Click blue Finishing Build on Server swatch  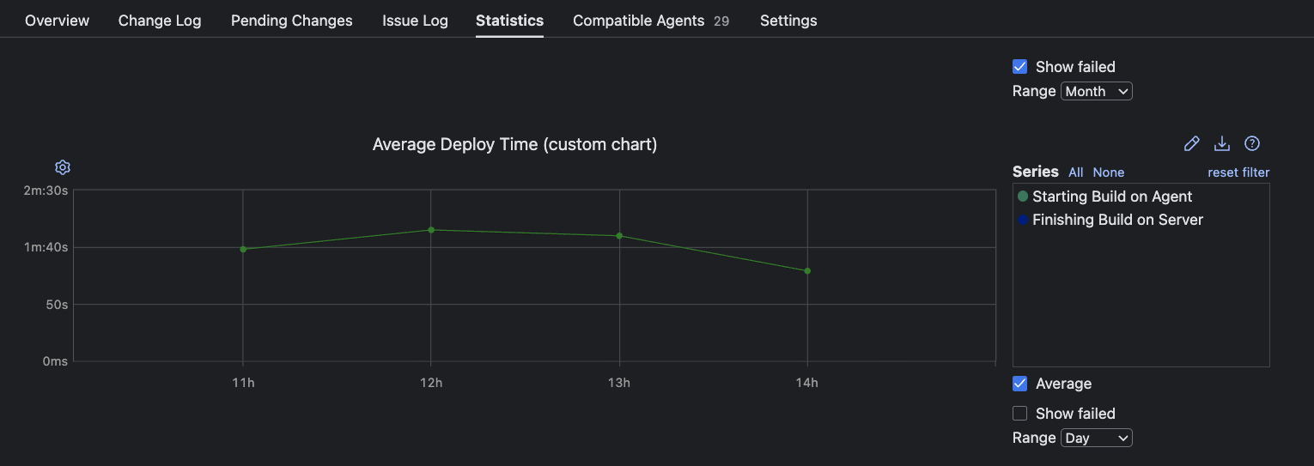(x=1023, y=220)
